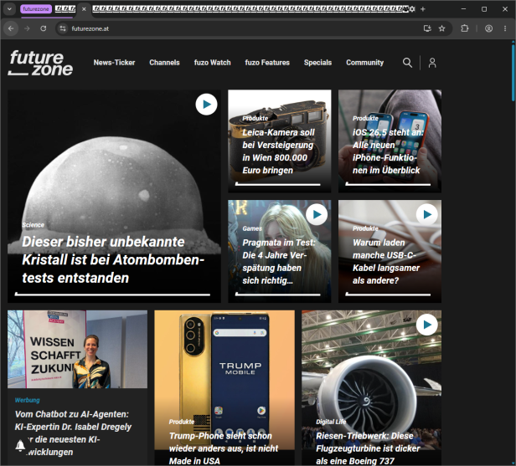516x466 pixels.
Task: Close the active browser tab
Action: 84,9
